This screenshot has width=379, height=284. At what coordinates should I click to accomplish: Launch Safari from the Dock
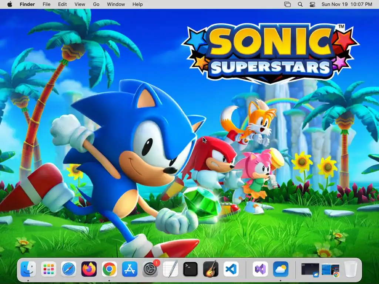tap(68, 269)
